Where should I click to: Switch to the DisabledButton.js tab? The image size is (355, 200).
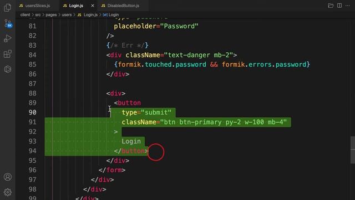click(x=123, y=6)
